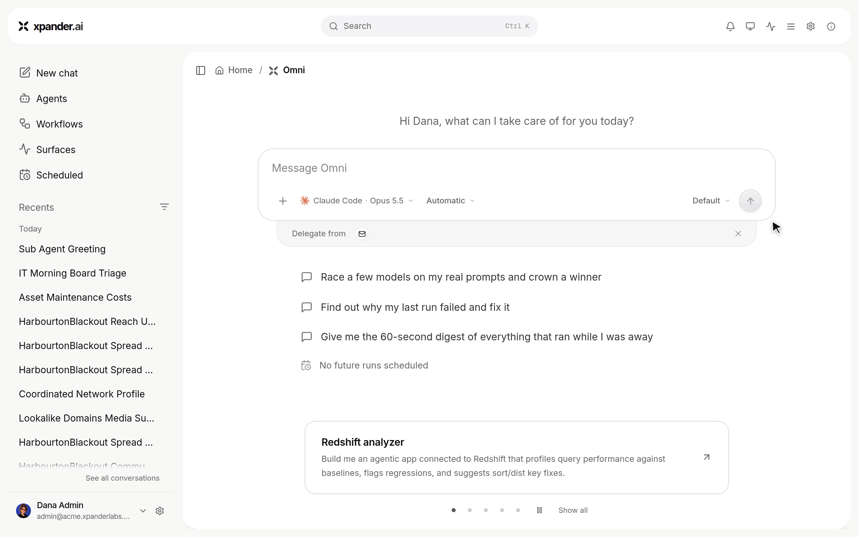Viewport: 859px width, 537px height.
Task: Click Show all suggestions
Action: tap(573, 510)
